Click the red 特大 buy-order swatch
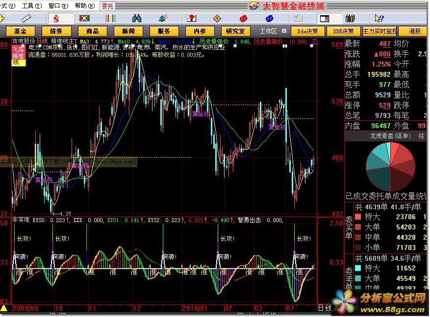Screen dimensions: 430x317 pos(358,217)
